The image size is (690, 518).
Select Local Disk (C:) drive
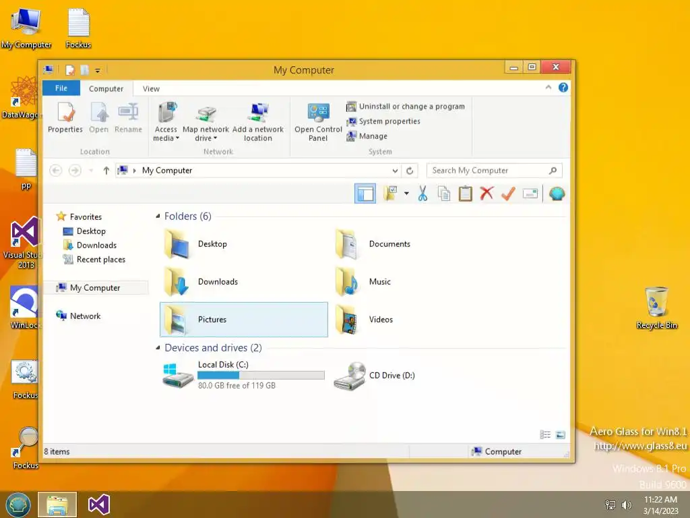[x=244, y=375]
